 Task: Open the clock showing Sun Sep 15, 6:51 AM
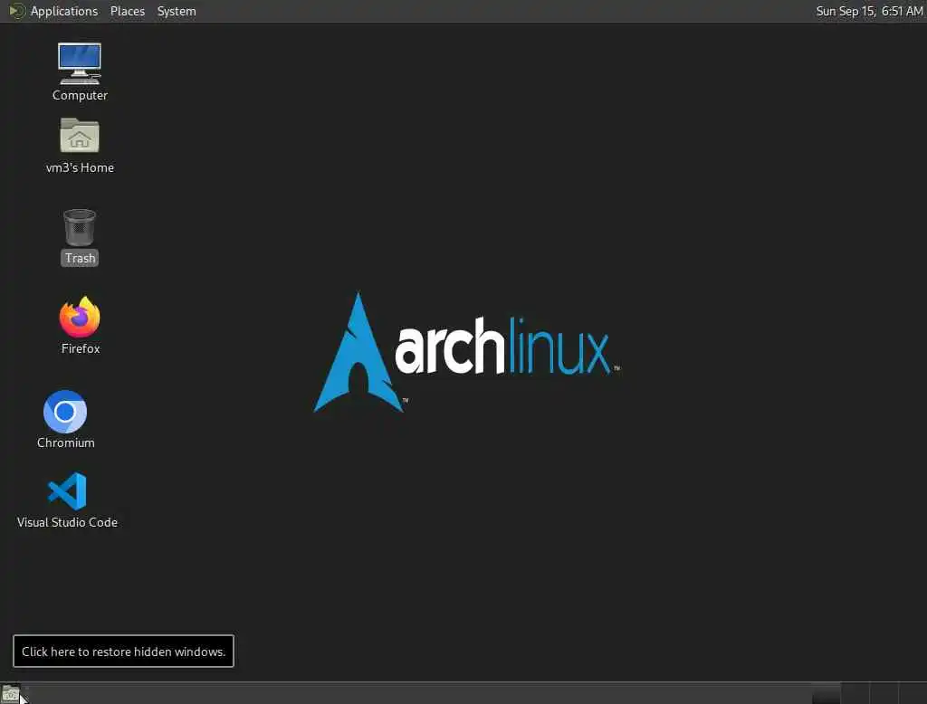(x=869, y=11)
